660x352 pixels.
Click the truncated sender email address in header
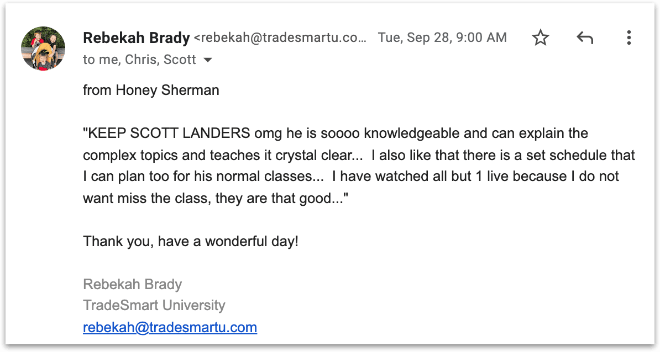[280, 38]
